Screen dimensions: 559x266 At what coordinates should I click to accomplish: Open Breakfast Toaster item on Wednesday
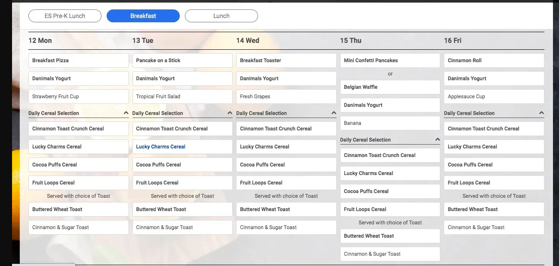[x=286, y=60]
